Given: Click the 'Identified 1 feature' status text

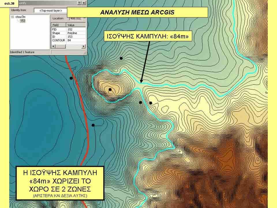Looking at the screenshot, I should (x=22, y=52).
